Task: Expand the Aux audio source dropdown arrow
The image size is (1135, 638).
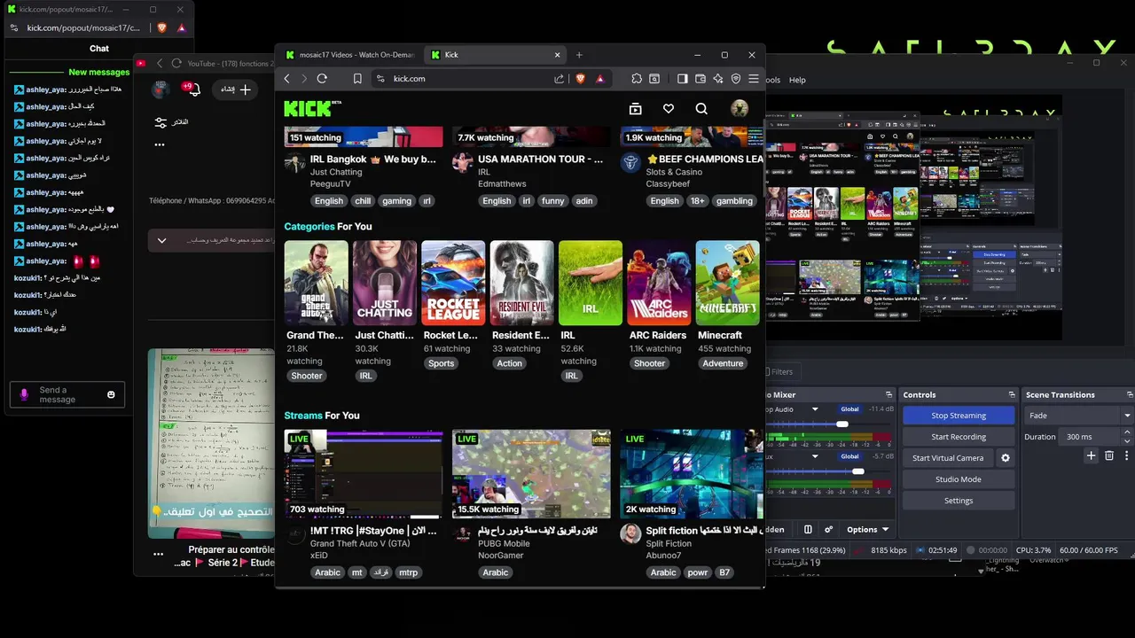Action: point(814,457)
